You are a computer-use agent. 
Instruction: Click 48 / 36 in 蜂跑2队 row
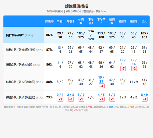click(101, 65)
